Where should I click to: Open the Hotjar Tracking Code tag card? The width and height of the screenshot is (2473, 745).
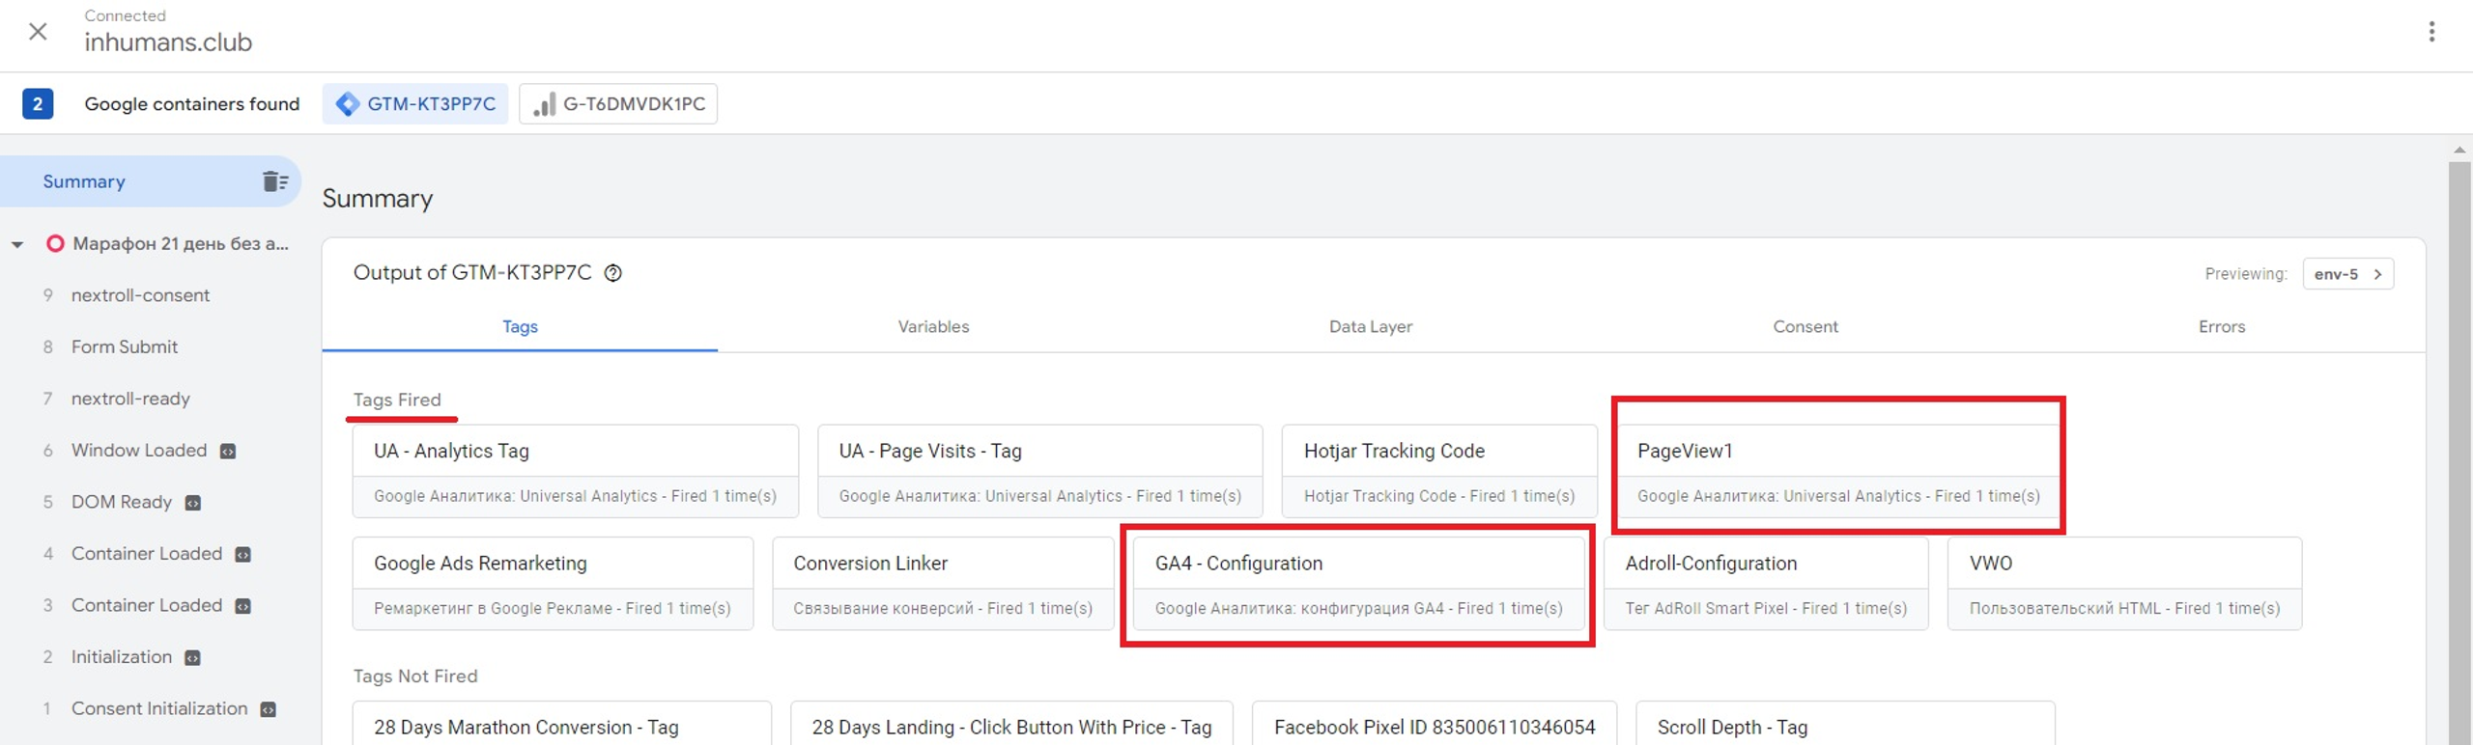pyautogui.click(x=1438, y=471)
